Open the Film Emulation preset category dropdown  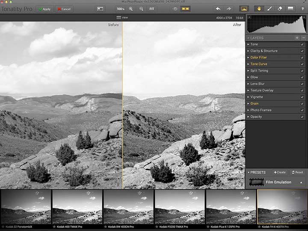point(301,182)
